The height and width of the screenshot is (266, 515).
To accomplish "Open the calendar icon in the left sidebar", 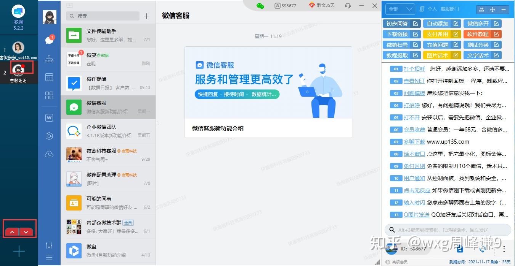I will tap(49, 77).
